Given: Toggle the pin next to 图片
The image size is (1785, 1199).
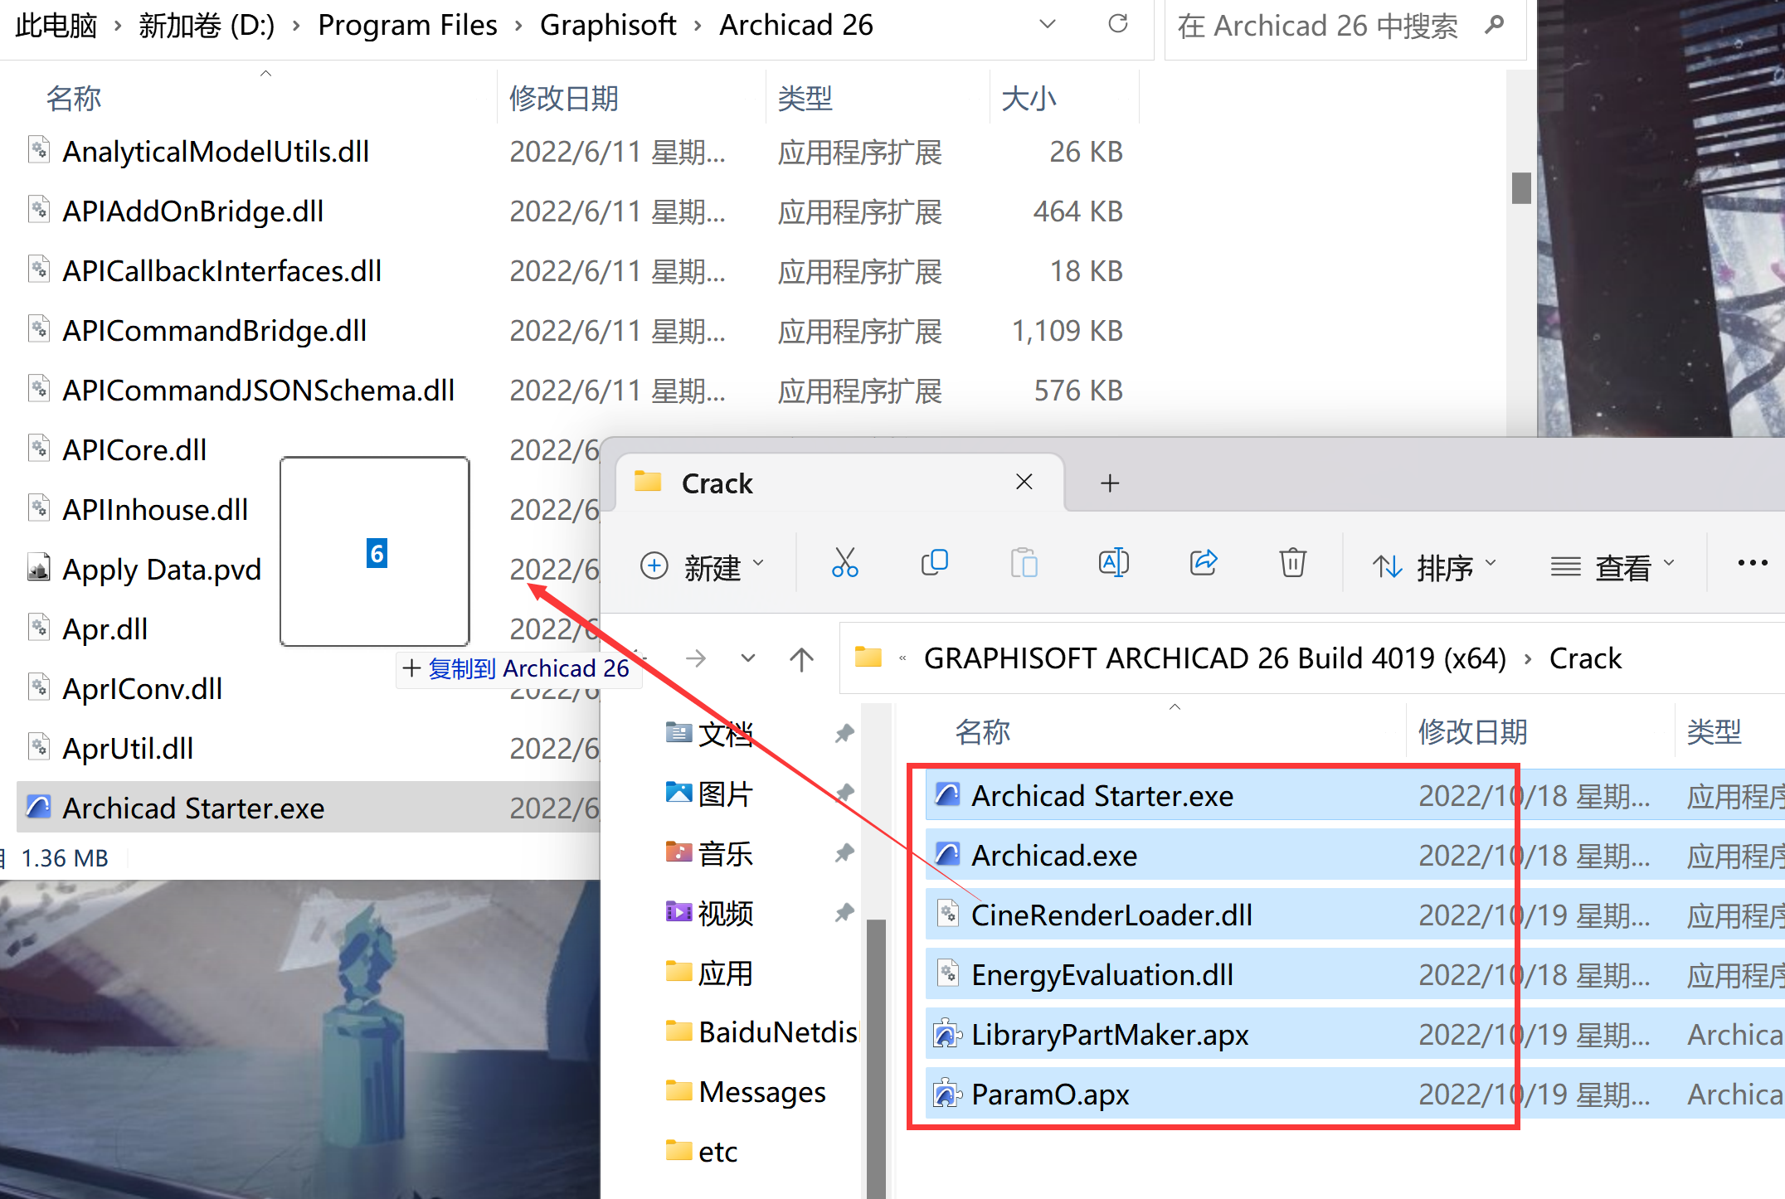Looking at the screenshot, I should pos(844,794).
